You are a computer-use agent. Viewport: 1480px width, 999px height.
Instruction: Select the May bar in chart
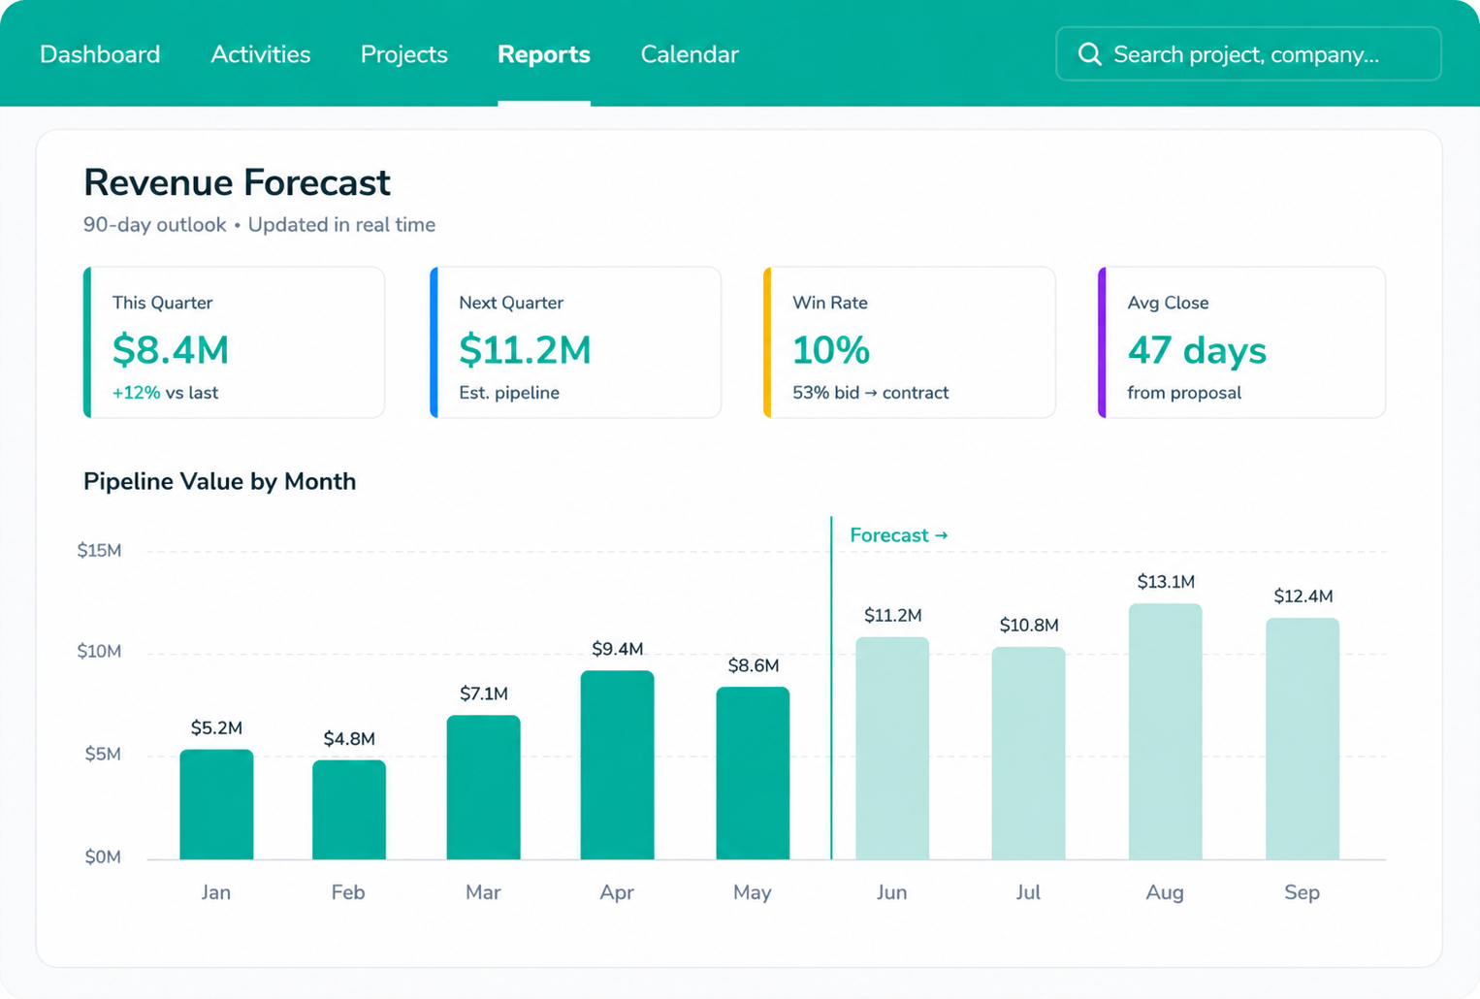pyautogui.click(x=753, y=773)
